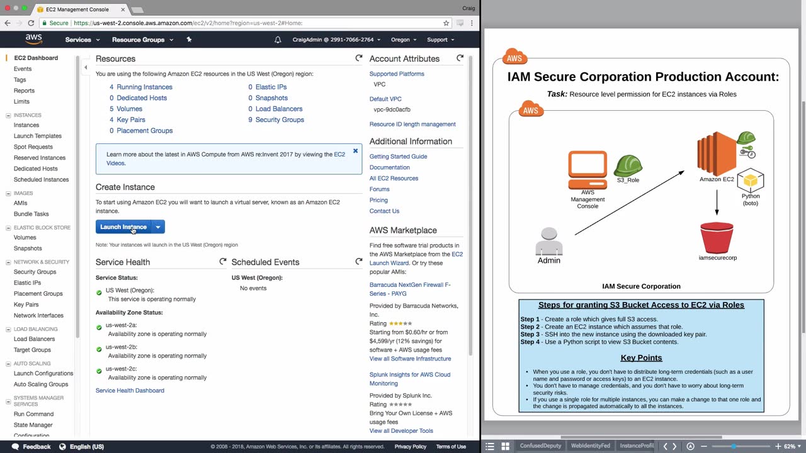Open Key Pairs in the sidebar

click(x=26, y=305)
